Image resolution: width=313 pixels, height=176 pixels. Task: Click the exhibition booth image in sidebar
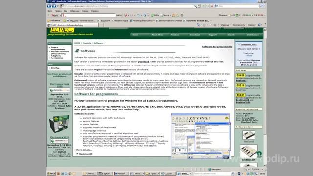pos(59,124)
